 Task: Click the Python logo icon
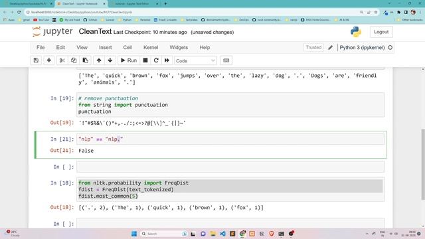click(356, 32)
